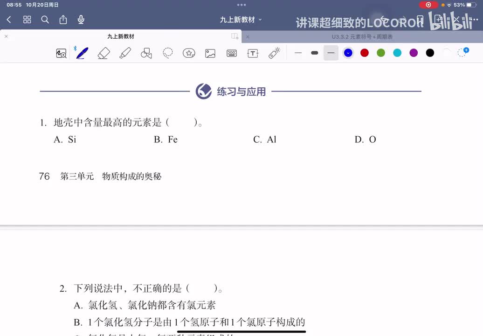Tap option D. O

(366, 140)
